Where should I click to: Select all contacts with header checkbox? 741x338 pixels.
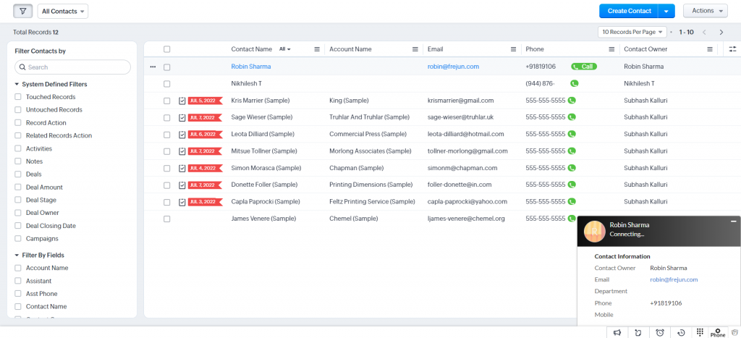click(167, 49)
